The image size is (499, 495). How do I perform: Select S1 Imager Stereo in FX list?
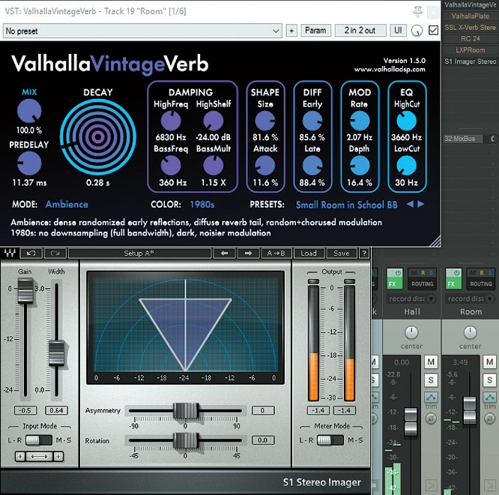470,61
